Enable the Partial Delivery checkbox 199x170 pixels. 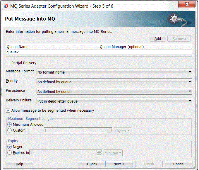[8, 63]
